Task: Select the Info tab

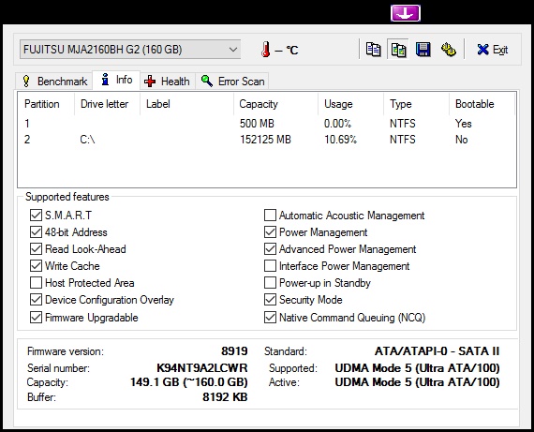Action: pos(116,80)
